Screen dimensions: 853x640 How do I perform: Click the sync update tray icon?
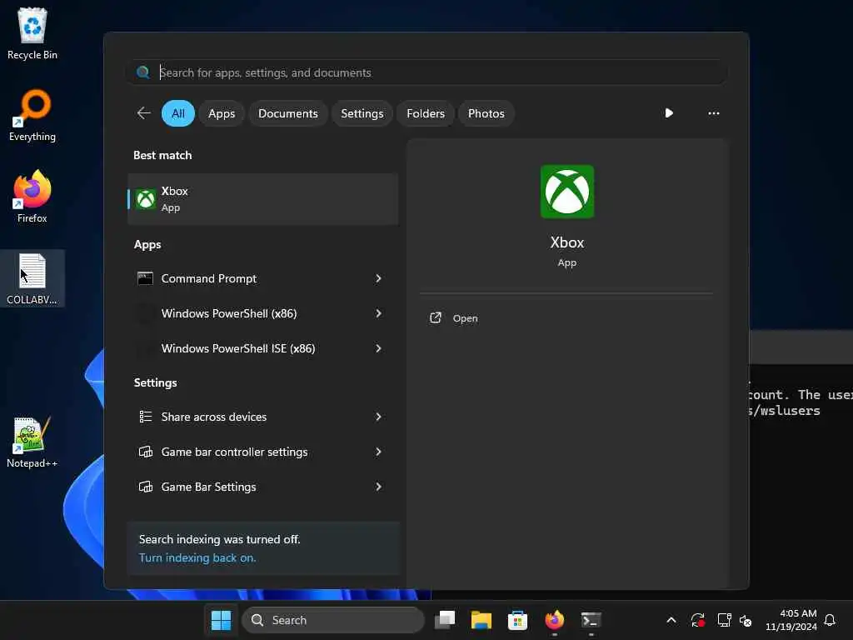click(x=697, y=620)
